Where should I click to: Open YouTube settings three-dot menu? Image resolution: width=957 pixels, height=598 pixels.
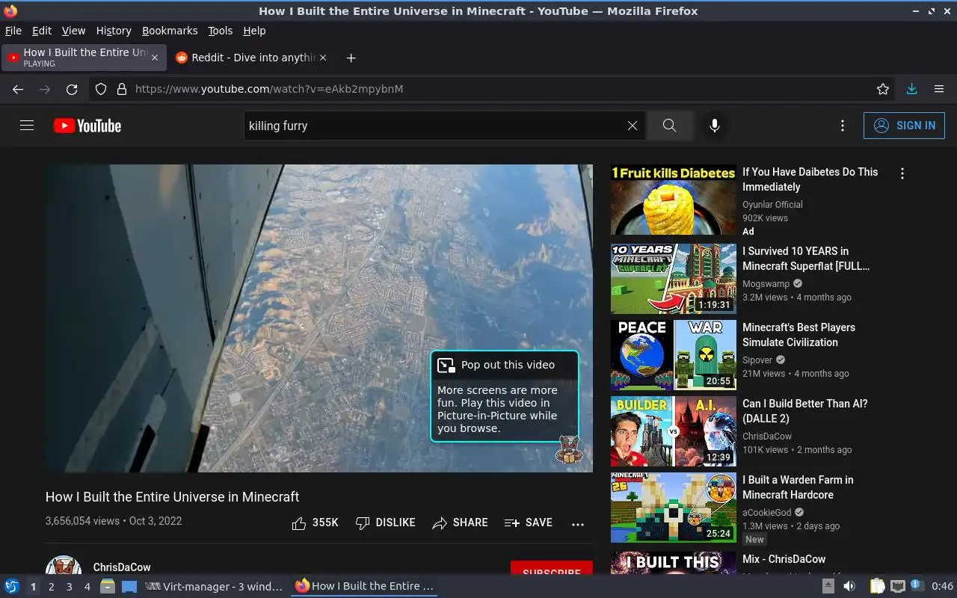[x=843, y=126]
